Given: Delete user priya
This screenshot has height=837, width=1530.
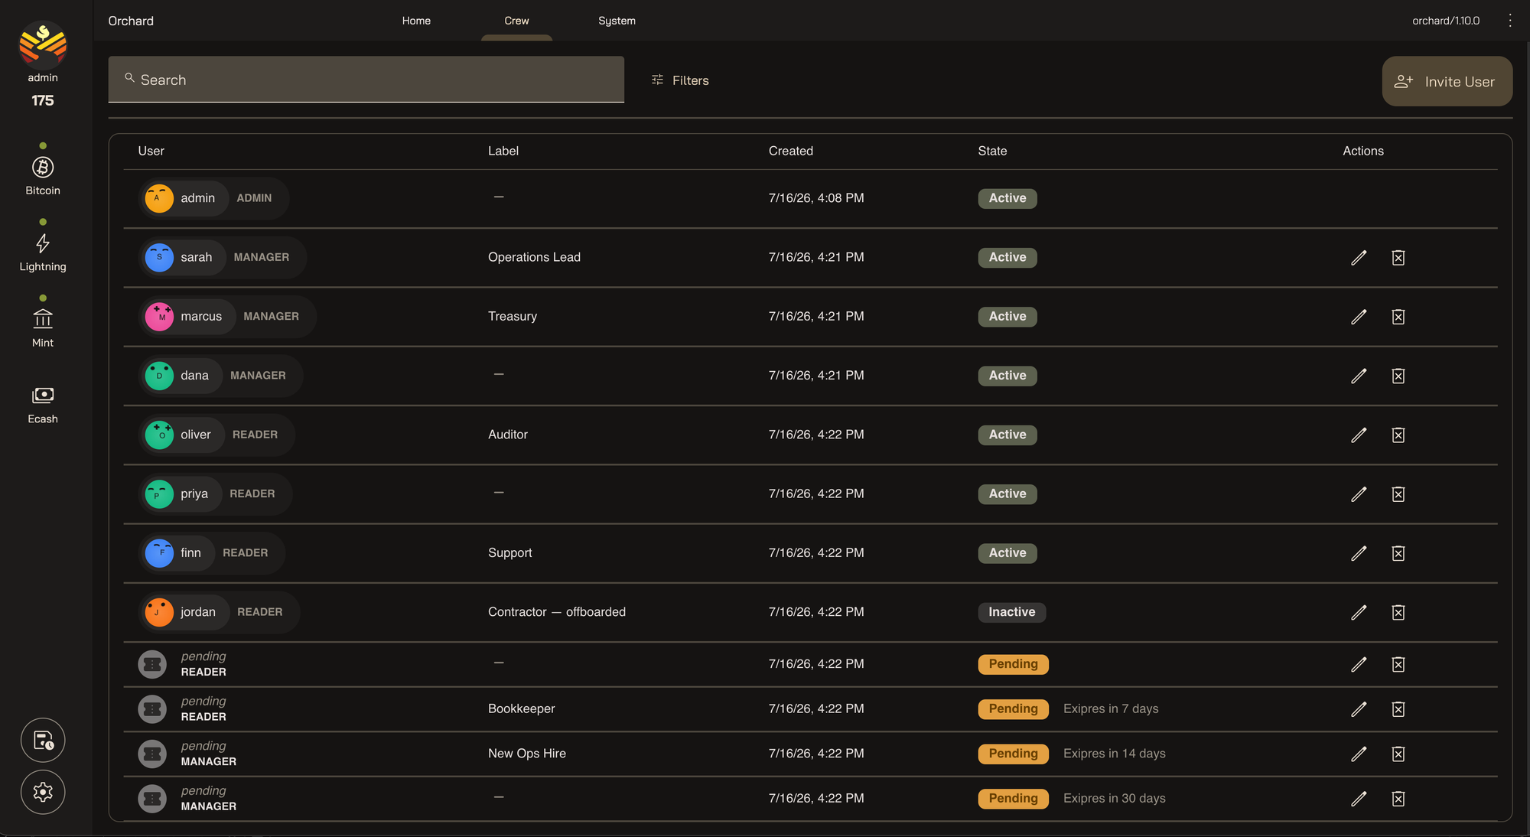Looking at the screenshot, I should pos(1398,494).
